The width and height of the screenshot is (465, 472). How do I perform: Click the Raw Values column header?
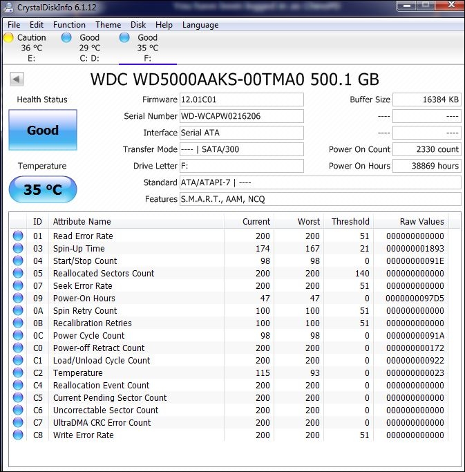[x=411, y=222]
